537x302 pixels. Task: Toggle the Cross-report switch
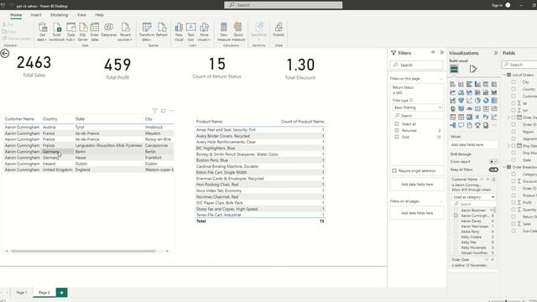pos(493,162)
